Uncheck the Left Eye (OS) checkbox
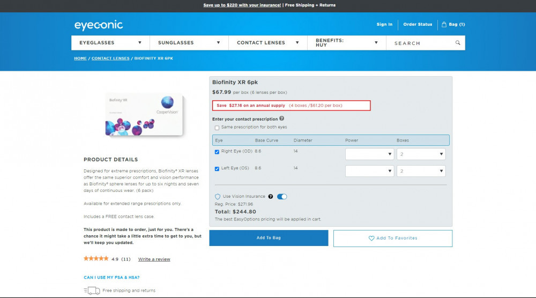This screenshot has width=536, height=298. 217,169
